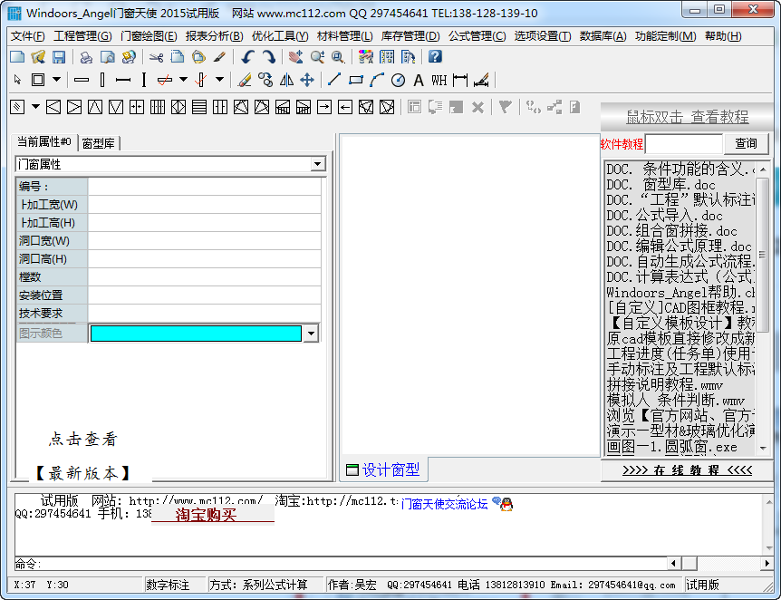781x600 pixels.
Task: Select the four-arrow move tool
Action: [x=307, y=80]
